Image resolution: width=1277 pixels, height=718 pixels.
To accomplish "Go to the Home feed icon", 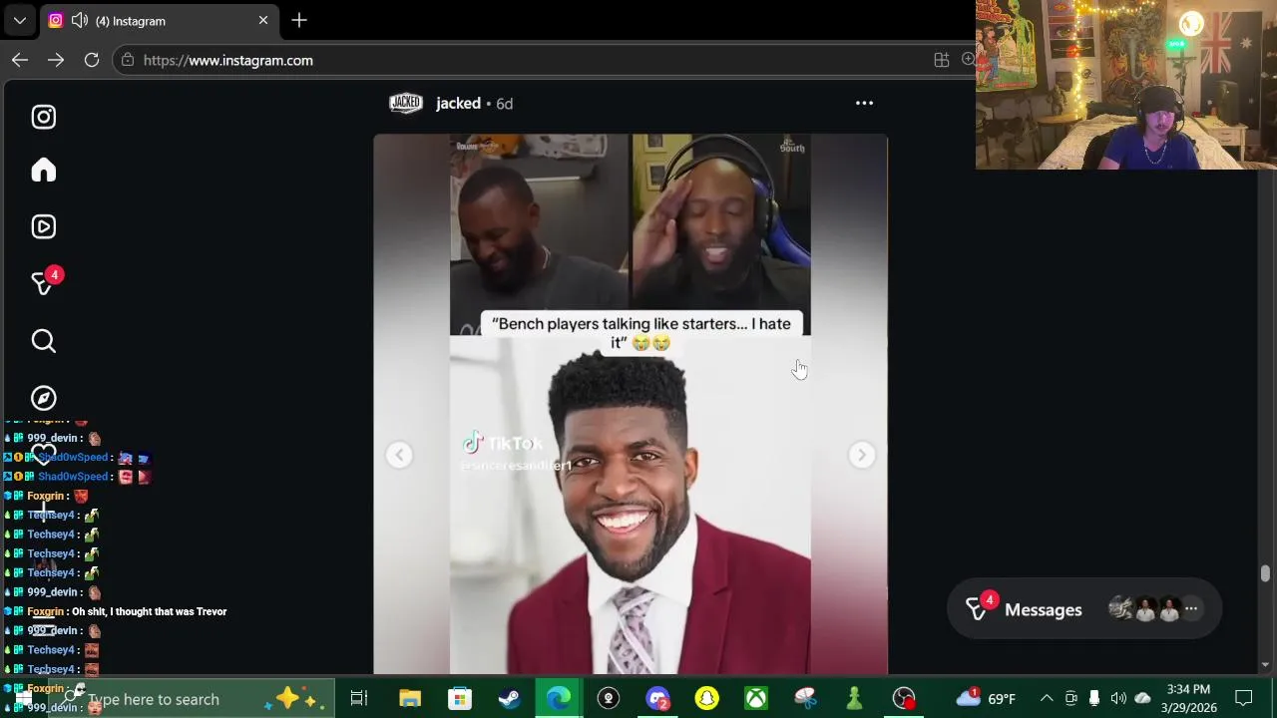I will (x=43, y=171).
